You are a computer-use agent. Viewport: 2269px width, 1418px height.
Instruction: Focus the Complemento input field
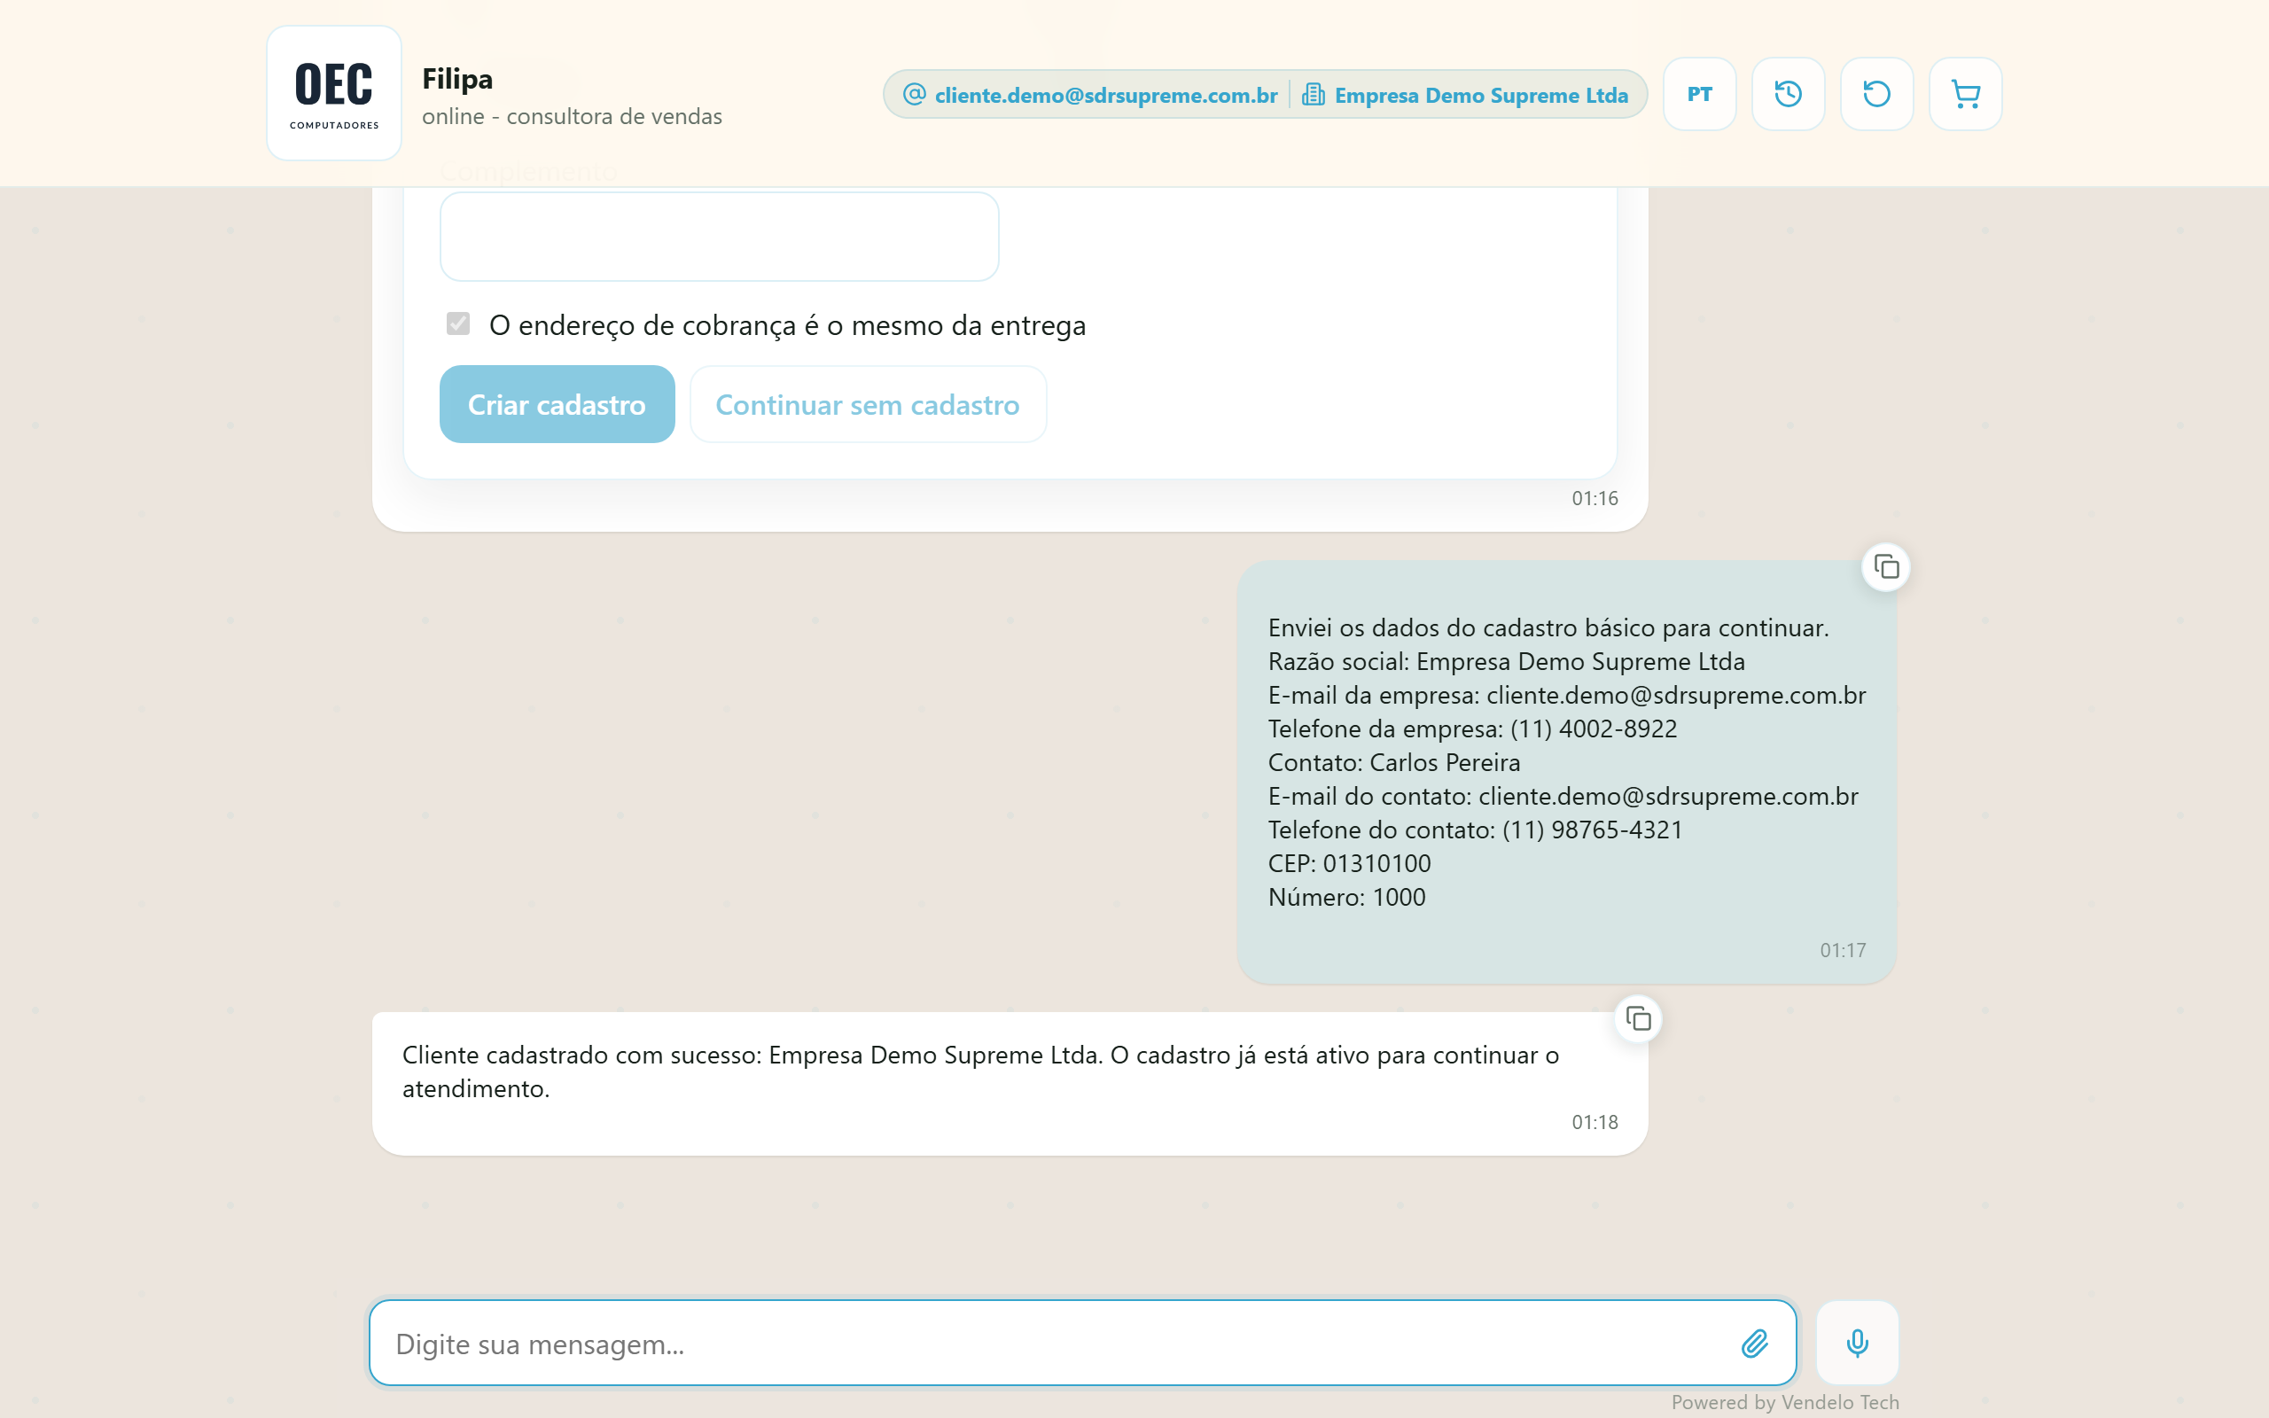click(x=719, y=237)
